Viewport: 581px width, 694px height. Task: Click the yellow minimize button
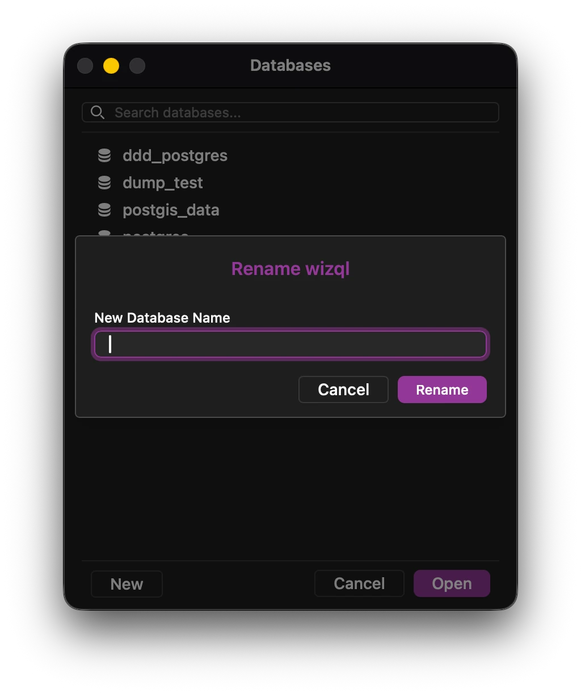[111, 66]
